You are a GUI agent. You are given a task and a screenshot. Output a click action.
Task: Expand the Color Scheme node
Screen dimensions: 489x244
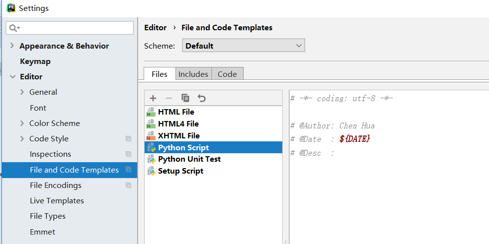coord(22,123)
